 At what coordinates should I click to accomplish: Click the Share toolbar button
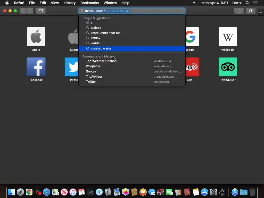click(239, 11)
